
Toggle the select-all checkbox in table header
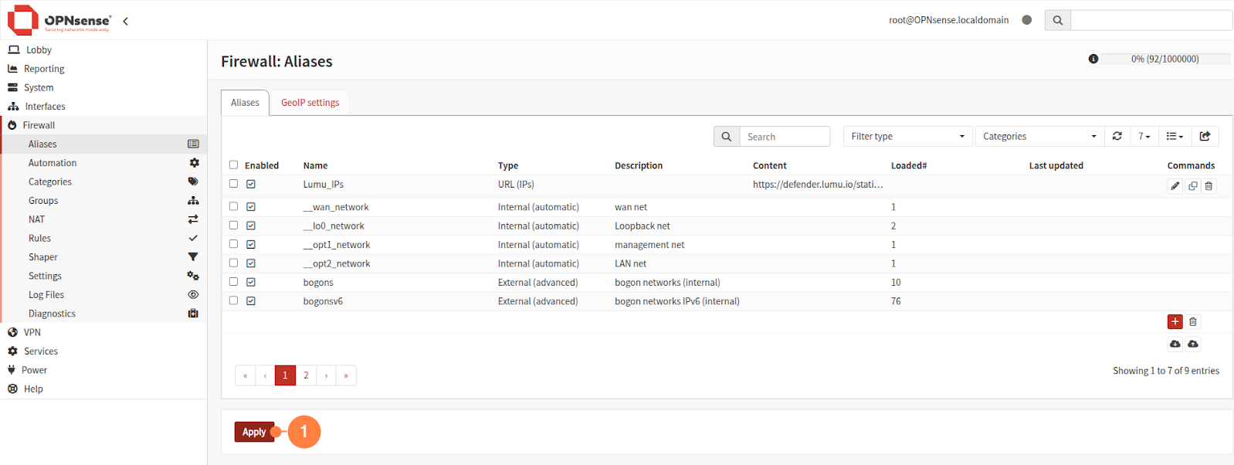tap(233, 165)
